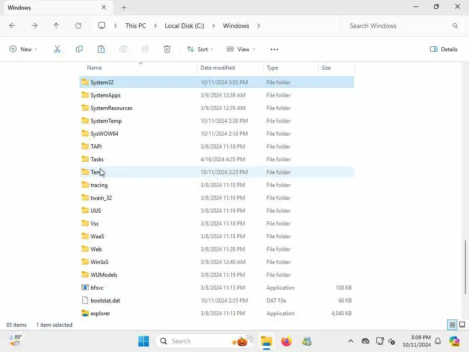The width and height of the screenshot is (469, 352).
Task: Select the SysWOW64 folder
Action: 217,134
